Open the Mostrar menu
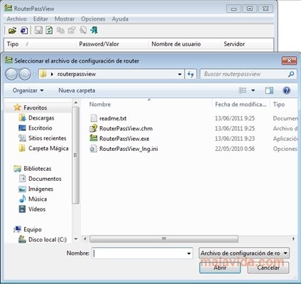This screenshot has height=284, width=301. tap(65, 19)
